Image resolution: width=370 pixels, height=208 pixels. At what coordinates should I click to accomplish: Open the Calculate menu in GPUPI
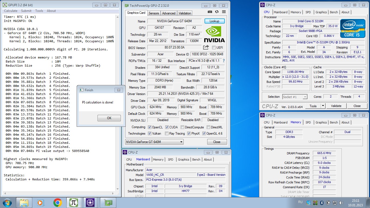(x=11, y=11)
